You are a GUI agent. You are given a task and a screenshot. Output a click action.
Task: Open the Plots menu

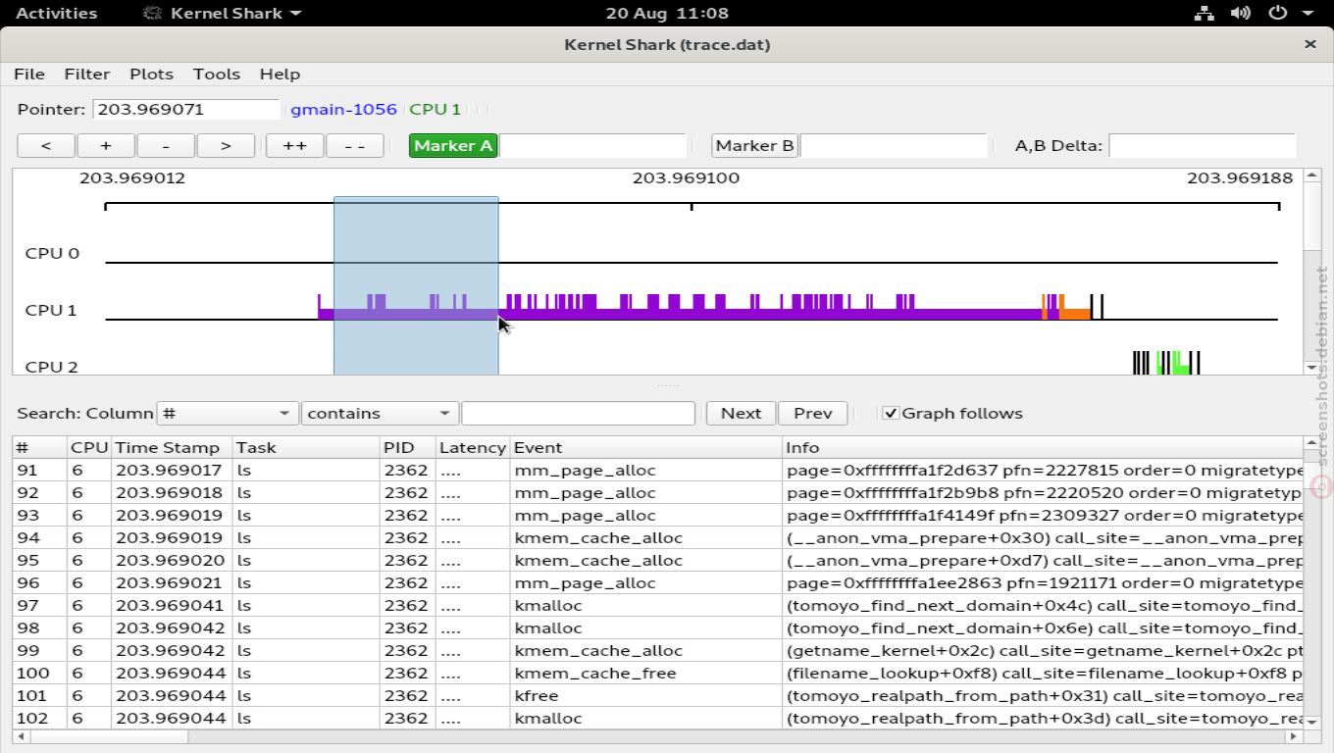pos(151,74)
